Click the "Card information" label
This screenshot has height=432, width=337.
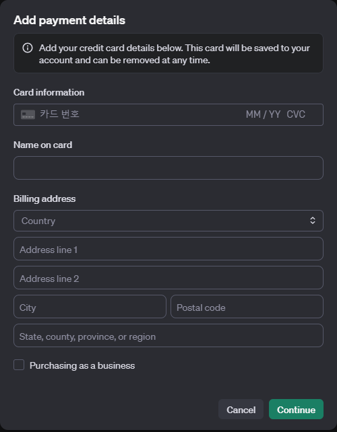click(x=49, y=92)
